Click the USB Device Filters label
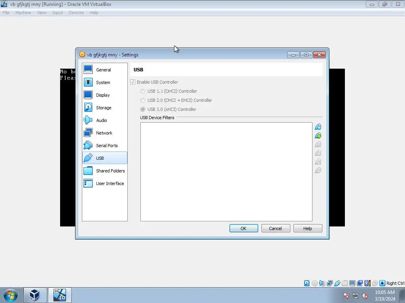Viewport: 405px width, 303px height. [x=157, y=118]
